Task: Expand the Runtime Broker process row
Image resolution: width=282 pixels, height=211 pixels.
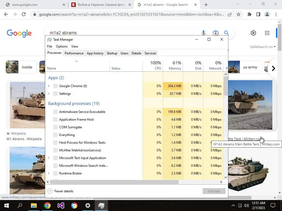Action: pos(48,173)
